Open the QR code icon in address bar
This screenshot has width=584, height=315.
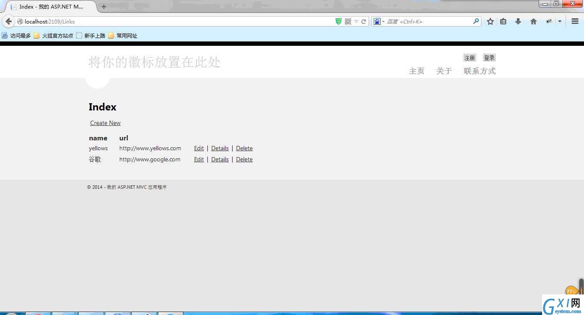coord(348,21)
